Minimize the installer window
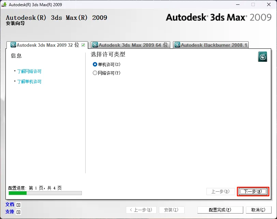 coord(238,4)
